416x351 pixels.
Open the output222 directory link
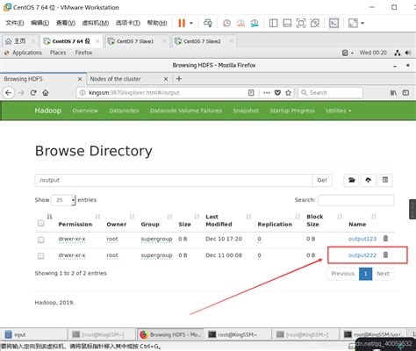(362, 255)
